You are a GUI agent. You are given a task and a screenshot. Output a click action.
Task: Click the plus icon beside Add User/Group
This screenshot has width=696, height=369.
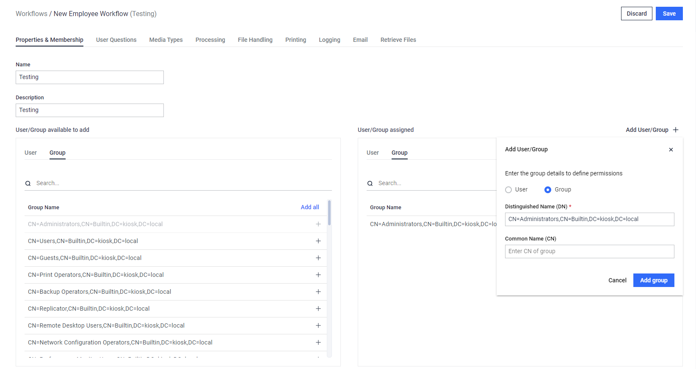(x=676, y=130)
